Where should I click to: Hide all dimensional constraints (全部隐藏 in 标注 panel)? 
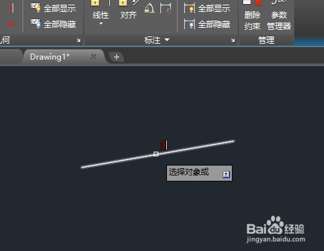point(207,24)
